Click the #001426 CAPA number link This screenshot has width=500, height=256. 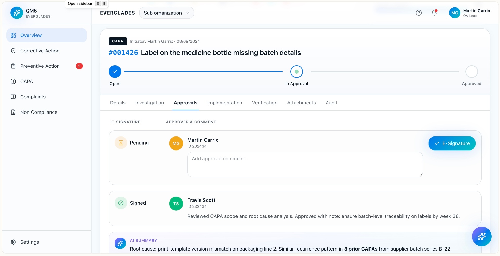tap(123, 53)
